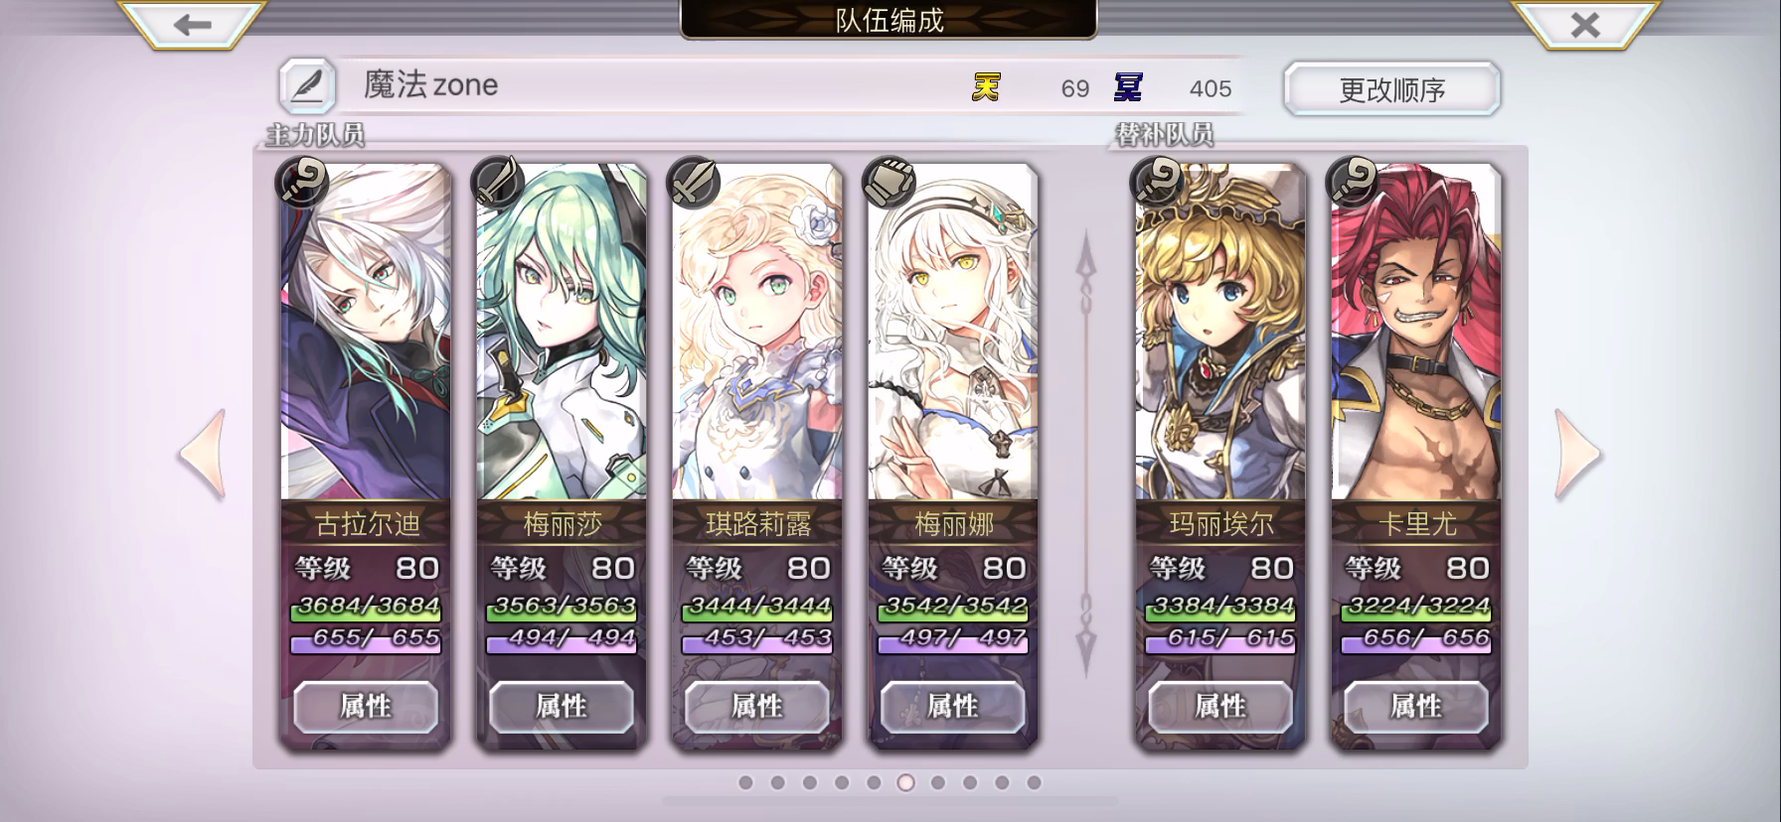1781x822 pixels.
Task: Click the 更改顺序 button
Action: click(1391, 89)
